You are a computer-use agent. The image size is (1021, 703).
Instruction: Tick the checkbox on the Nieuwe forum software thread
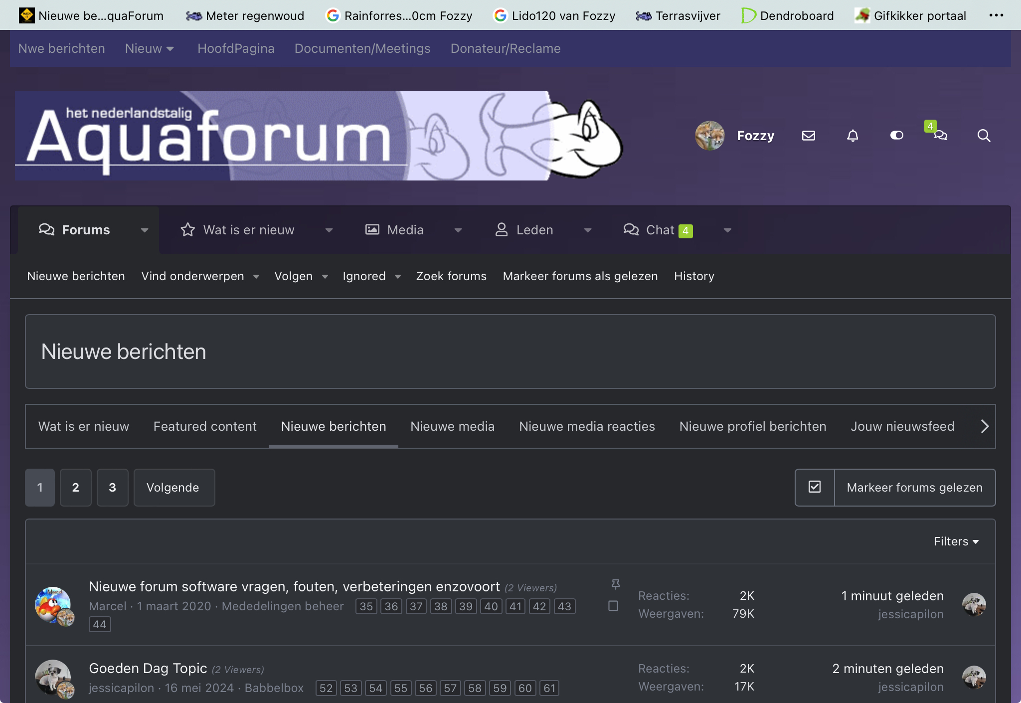pos(613,606)
